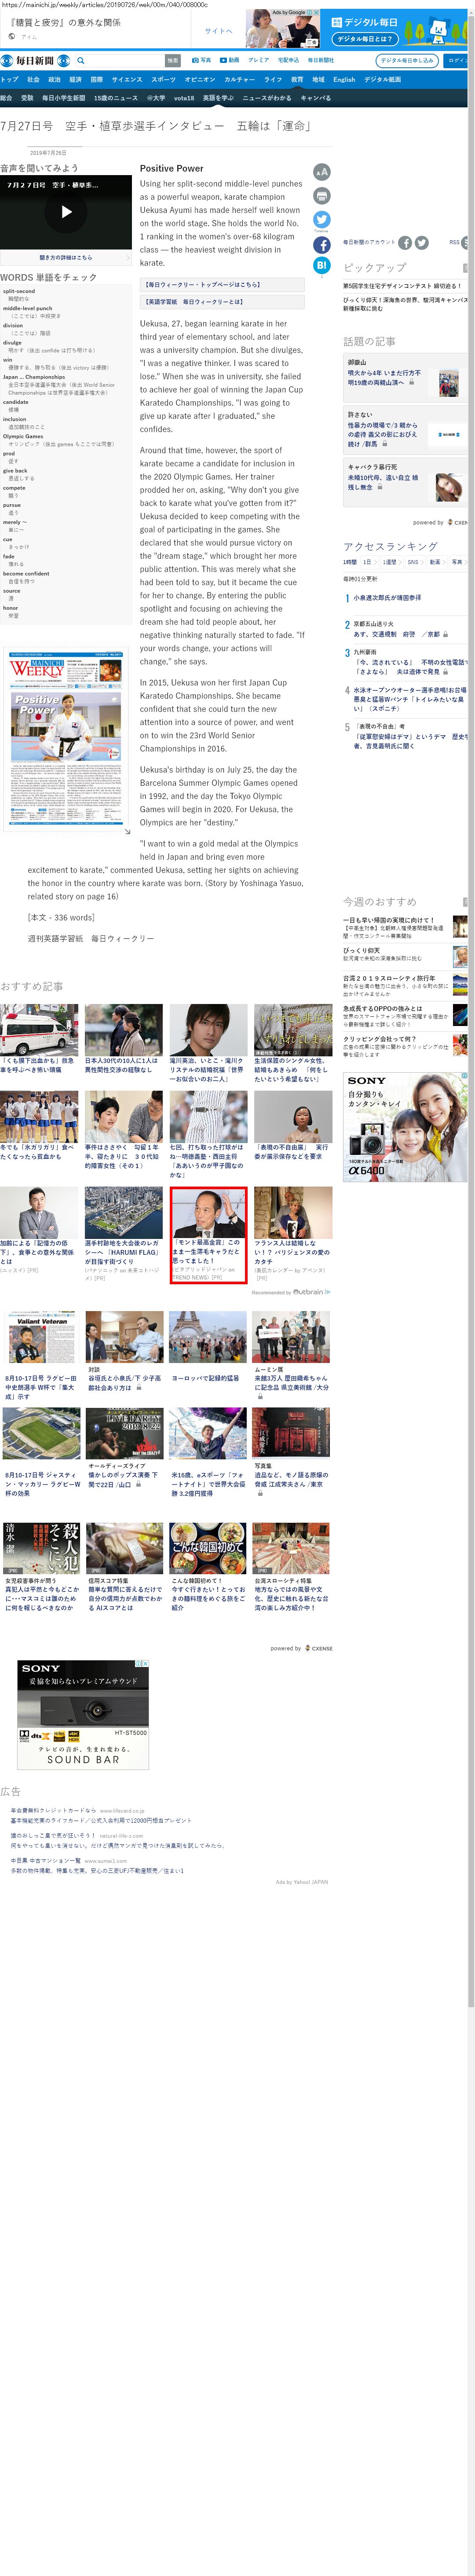Viewport: 475px width, 2576px height.
Task: Print the article via printer icon
Action: [321, 196]
